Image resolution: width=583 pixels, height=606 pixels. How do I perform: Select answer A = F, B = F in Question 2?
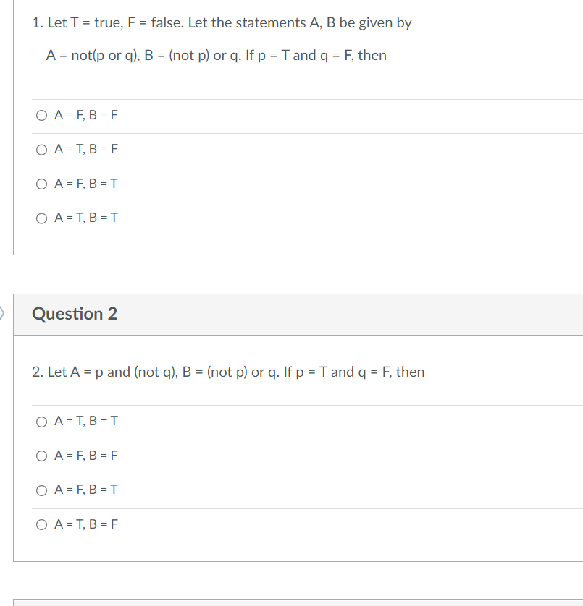86,456
